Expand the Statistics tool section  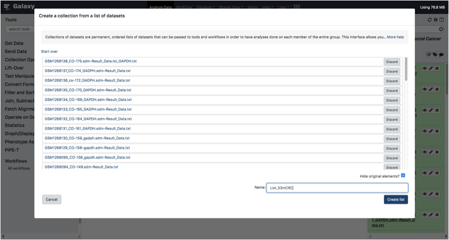click(15, 125)
